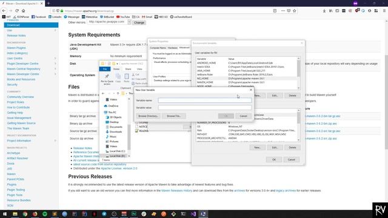Image resolution: width=388 pixels, height=218 pixels.
Task: Switch to Firefox in the taskbar
Action: [35, 214]
